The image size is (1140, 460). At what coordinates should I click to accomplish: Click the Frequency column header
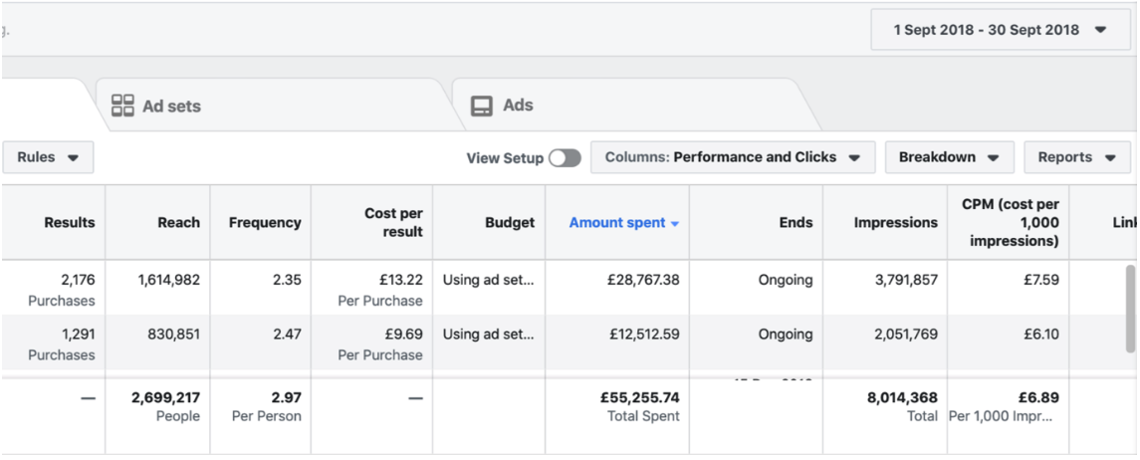coord(265,223)
